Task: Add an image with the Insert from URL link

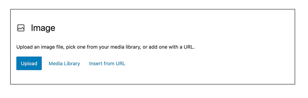Action: 107,63
